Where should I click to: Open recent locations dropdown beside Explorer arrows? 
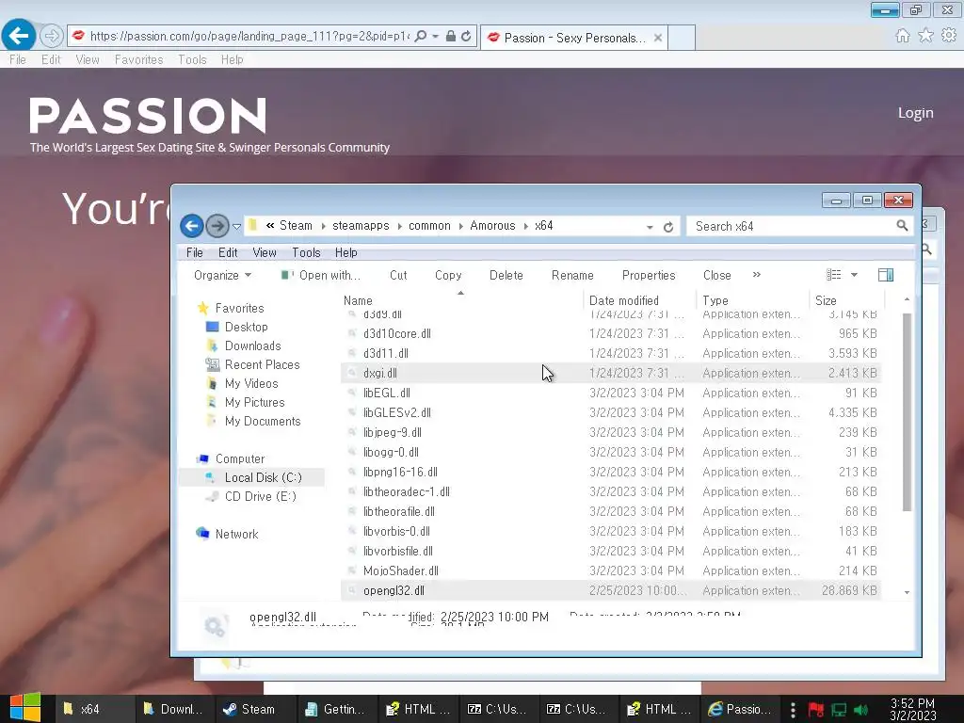tap(236, 227)
